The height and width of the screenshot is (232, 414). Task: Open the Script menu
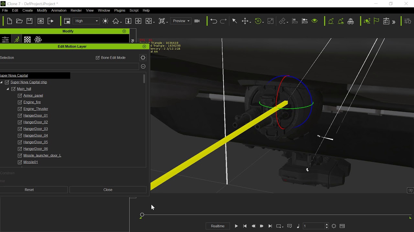pos(134,10)
